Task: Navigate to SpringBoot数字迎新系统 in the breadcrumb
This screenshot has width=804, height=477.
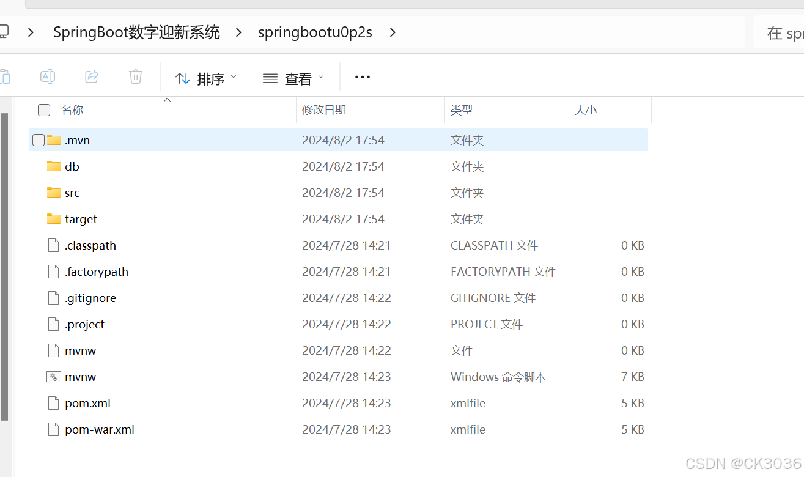Action: pyautogui.click(x=136, y=32)
